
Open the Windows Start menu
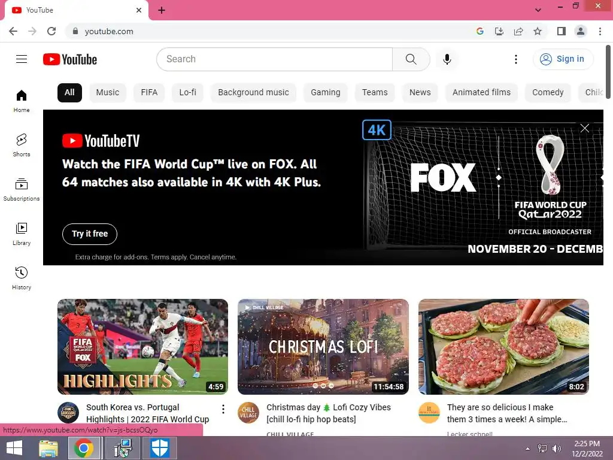(14, 448)
